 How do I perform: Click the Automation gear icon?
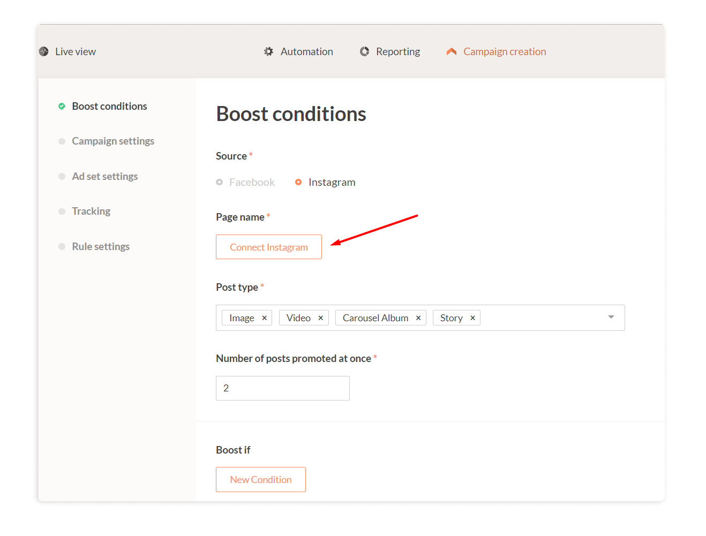(268, 51)
